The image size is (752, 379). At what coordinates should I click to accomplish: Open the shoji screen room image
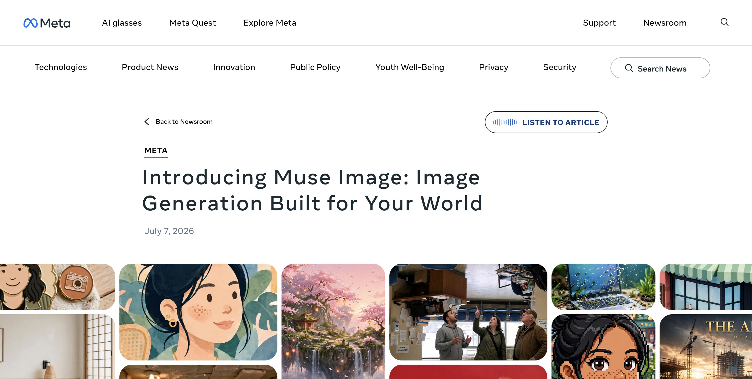tap(57, 347)
